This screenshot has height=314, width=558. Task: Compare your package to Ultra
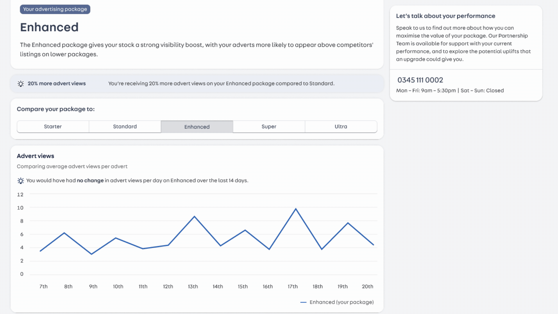click(x=341, y=127)
